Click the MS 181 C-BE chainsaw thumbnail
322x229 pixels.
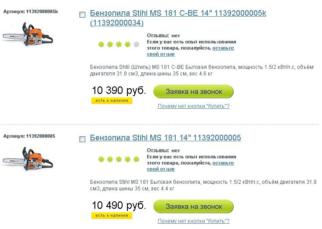click(28, 34)
